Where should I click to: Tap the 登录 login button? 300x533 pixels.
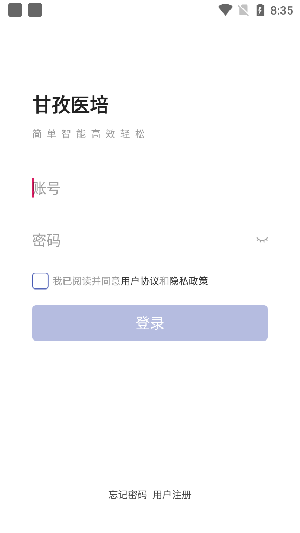click(x=150, y=323)
